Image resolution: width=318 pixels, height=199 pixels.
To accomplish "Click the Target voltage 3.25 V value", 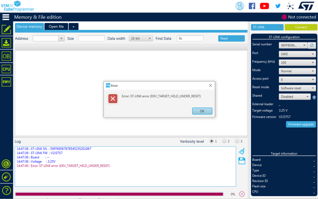I will click(283, 110).
